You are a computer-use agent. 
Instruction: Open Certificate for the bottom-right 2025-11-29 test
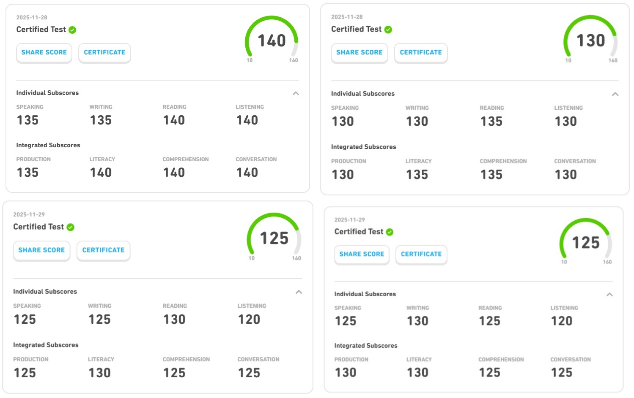[x=421, y=254]
